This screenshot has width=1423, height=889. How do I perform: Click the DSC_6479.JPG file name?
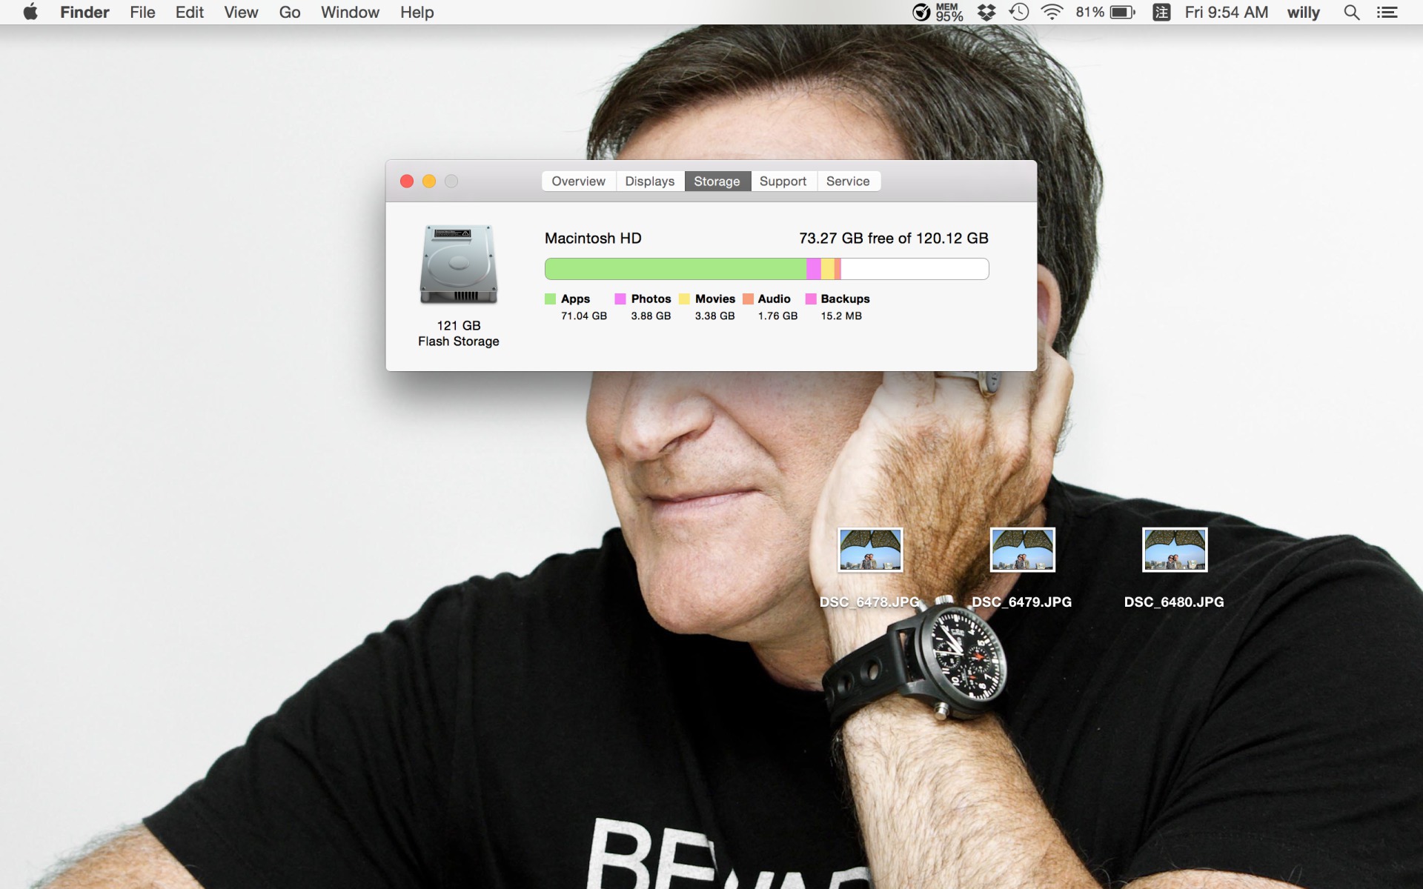(x=1021, y=602)
